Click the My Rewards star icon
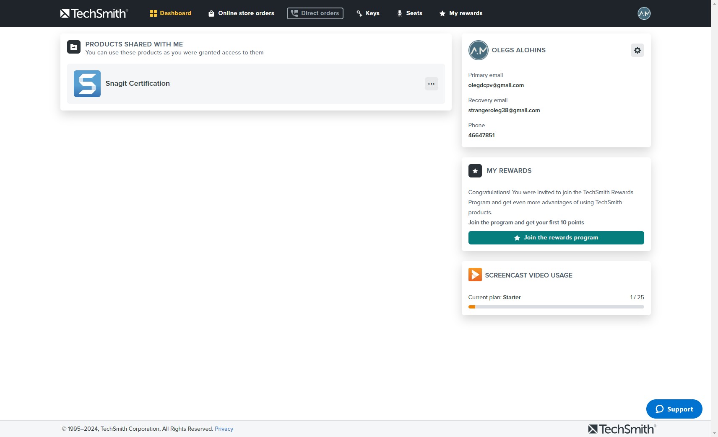The height and width of the screenshot is (437, 718). (475, 171)
